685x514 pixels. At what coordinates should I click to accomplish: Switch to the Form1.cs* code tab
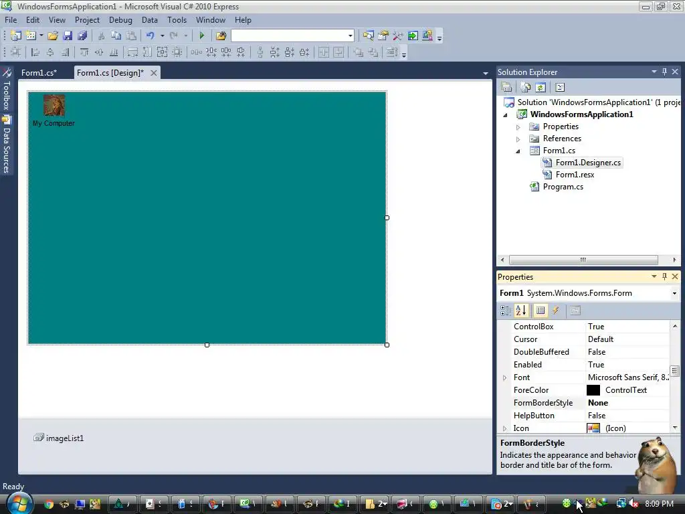39,73
